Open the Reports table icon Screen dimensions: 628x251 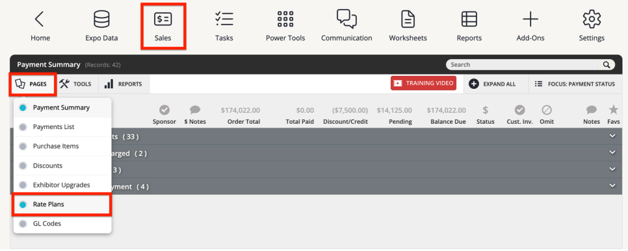click(469, 19)
